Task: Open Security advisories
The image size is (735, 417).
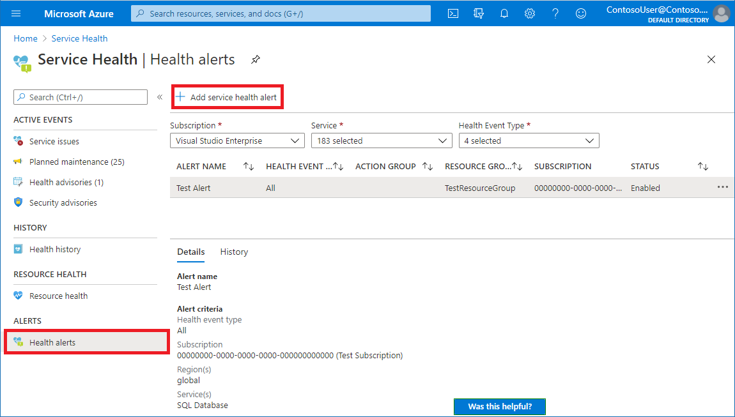Action: (64, 202)
